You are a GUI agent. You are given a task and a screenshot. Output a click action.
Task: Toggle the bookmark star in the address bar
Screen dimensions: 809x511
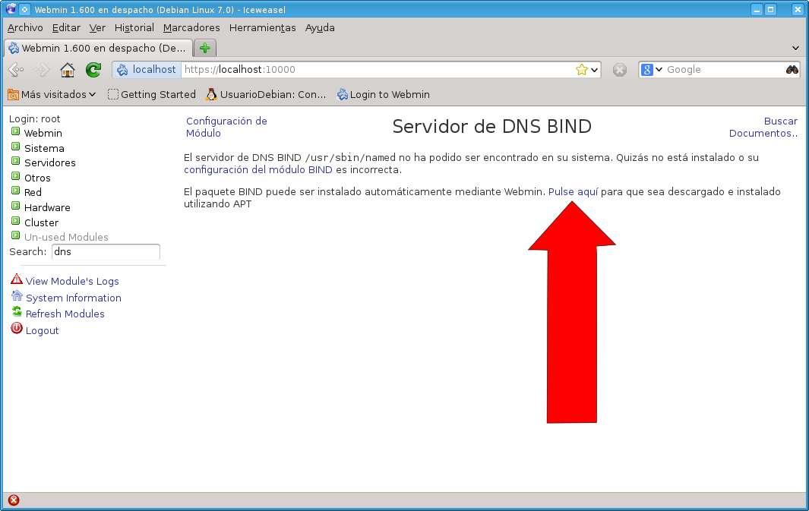point(581,68)
